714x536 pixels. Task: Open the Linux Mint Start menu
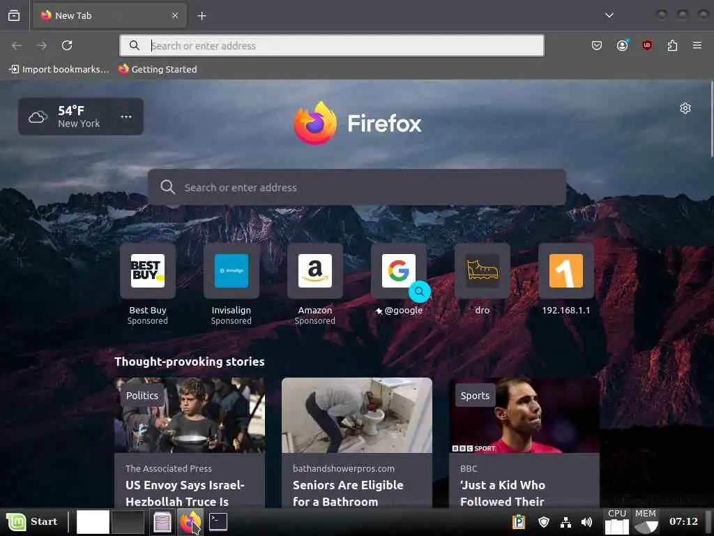32,522
